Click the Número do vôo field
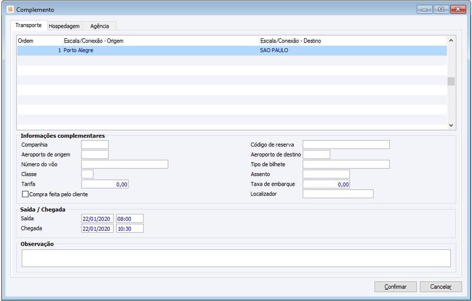 tap(124, 164)
